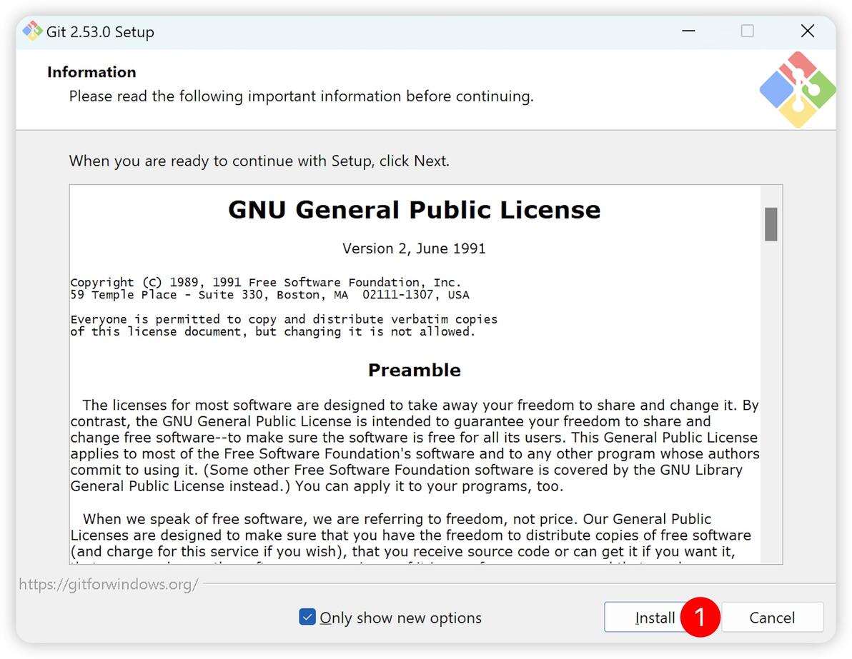This screenshot has width=852, height=659.
Task: Click the red numbered 1 marker
Action: pyautogui.click(x=700, y=617)
